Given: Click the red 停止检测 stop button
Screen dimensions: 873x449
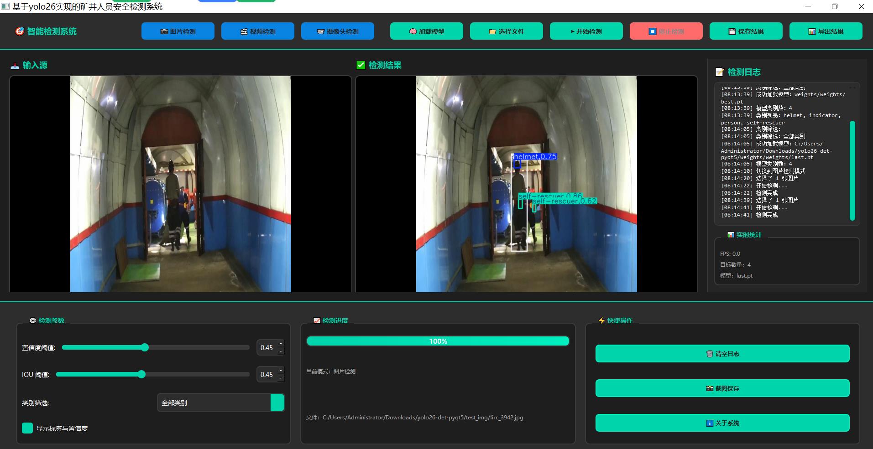Looking at the screenshot, I should point(666,31).
